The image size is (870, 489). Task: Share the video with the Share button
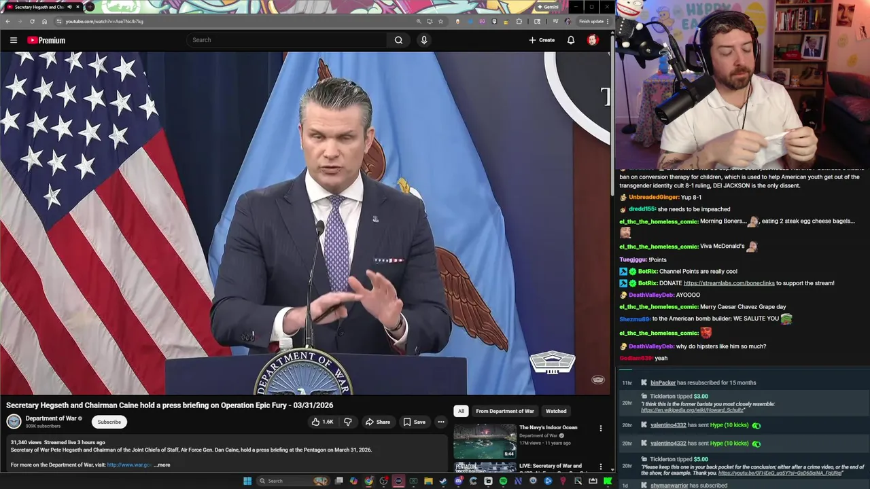pyautogui.click(x=378, y=422)
